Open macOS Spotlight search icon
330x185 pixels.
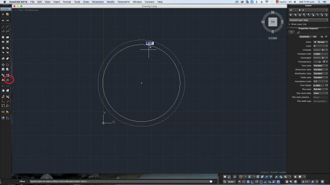pyautogui.click(x=319, y=2)
